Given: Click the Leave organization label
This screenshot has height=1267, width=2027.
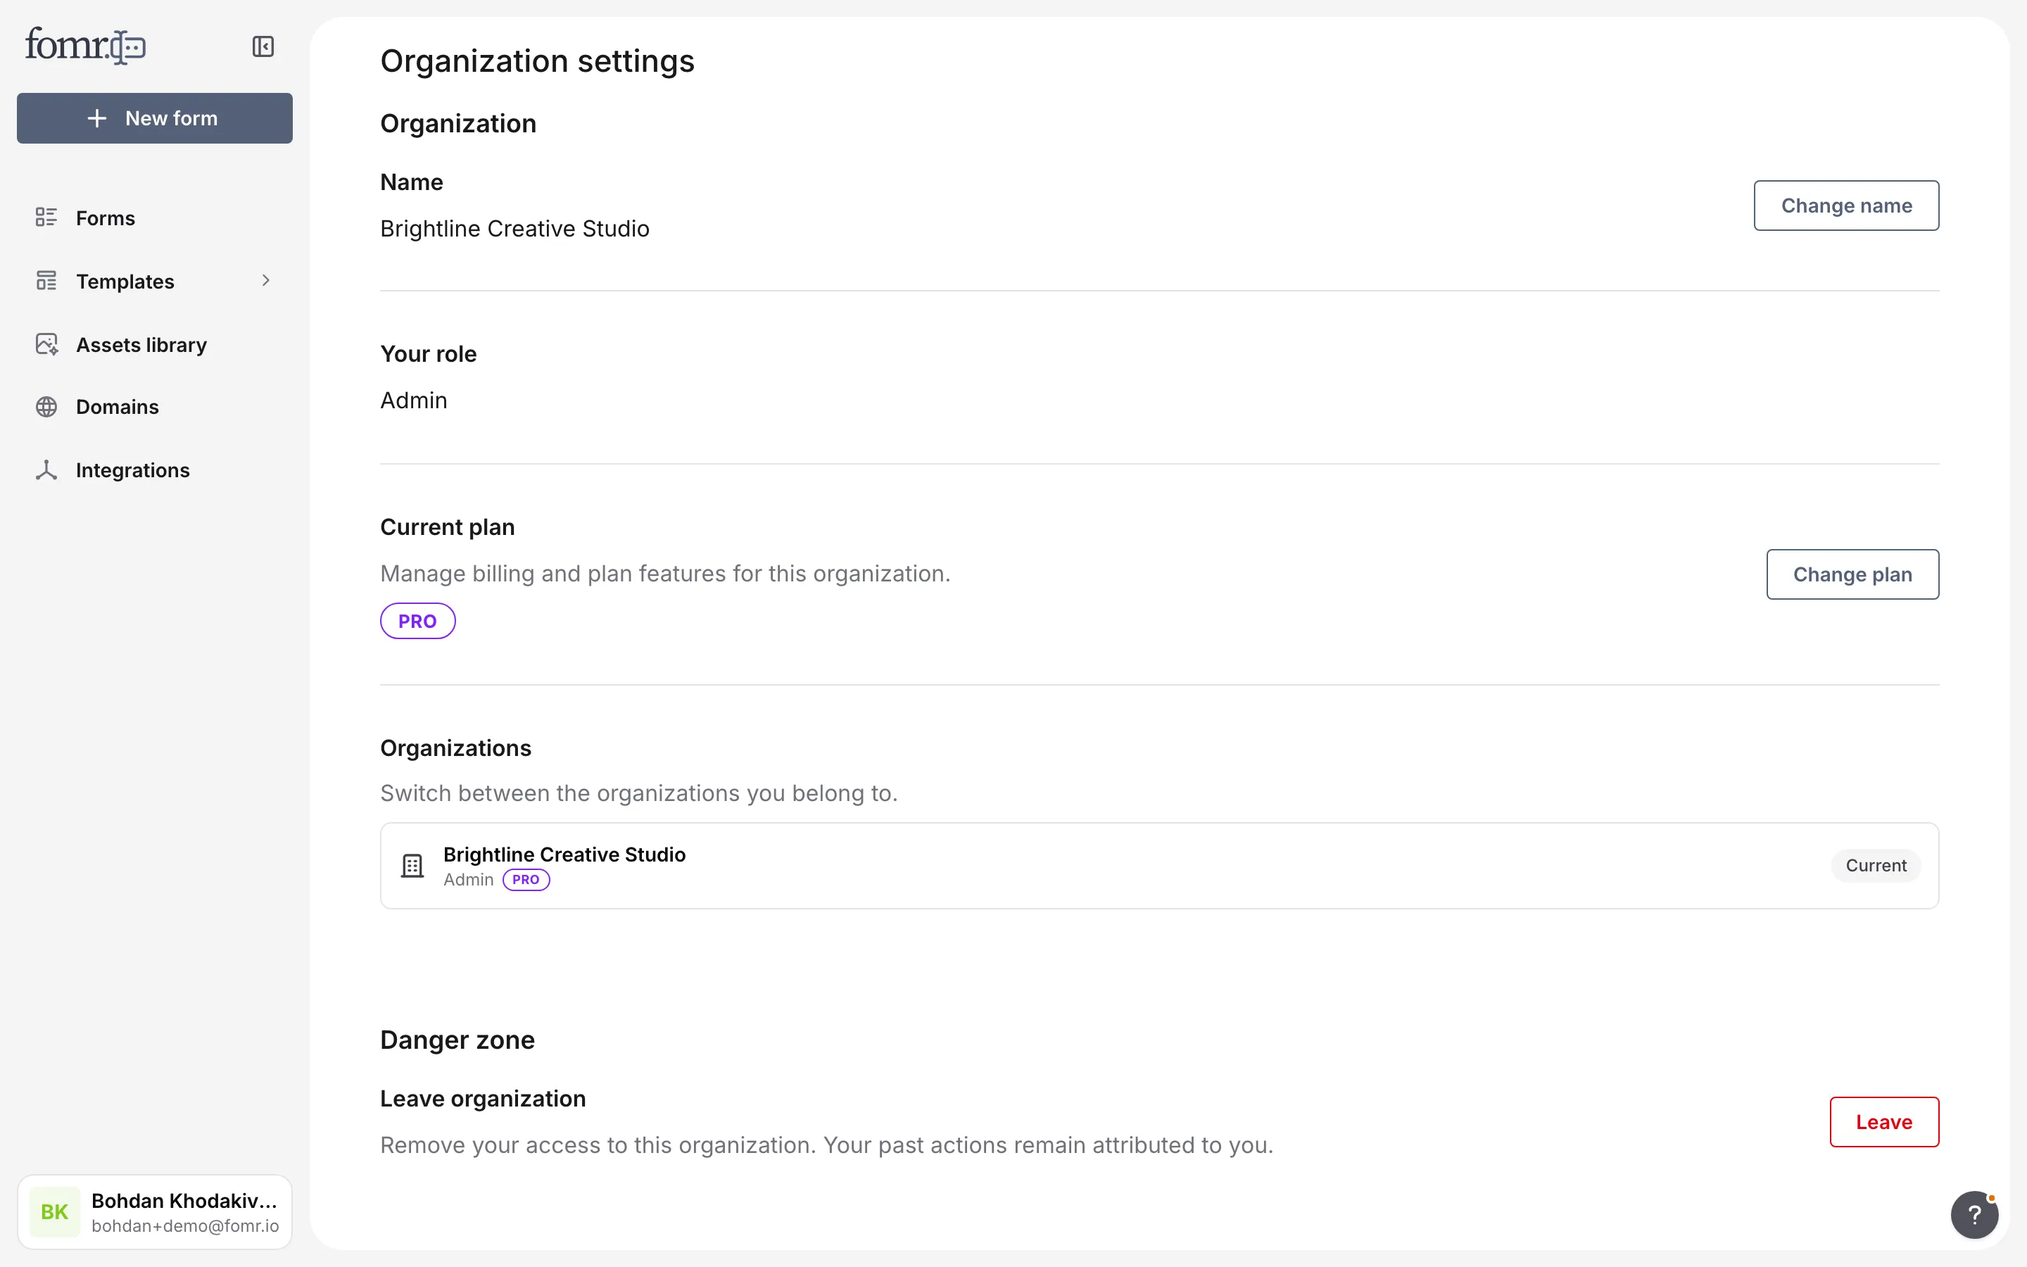Looking at the screenshot, I should coord(482,1099).
